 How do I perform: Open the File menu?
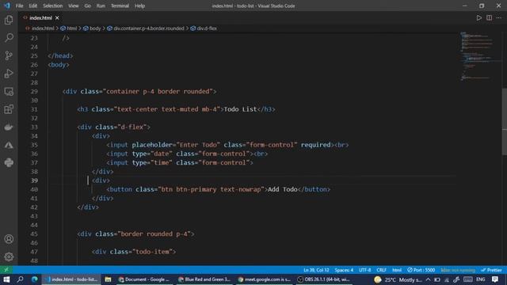coord(19,6)
